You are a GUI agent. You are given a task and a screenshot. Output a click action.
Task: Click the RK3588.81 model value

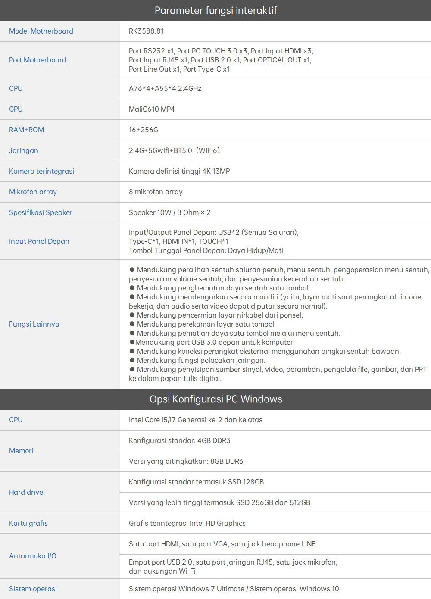coord(146,31)
